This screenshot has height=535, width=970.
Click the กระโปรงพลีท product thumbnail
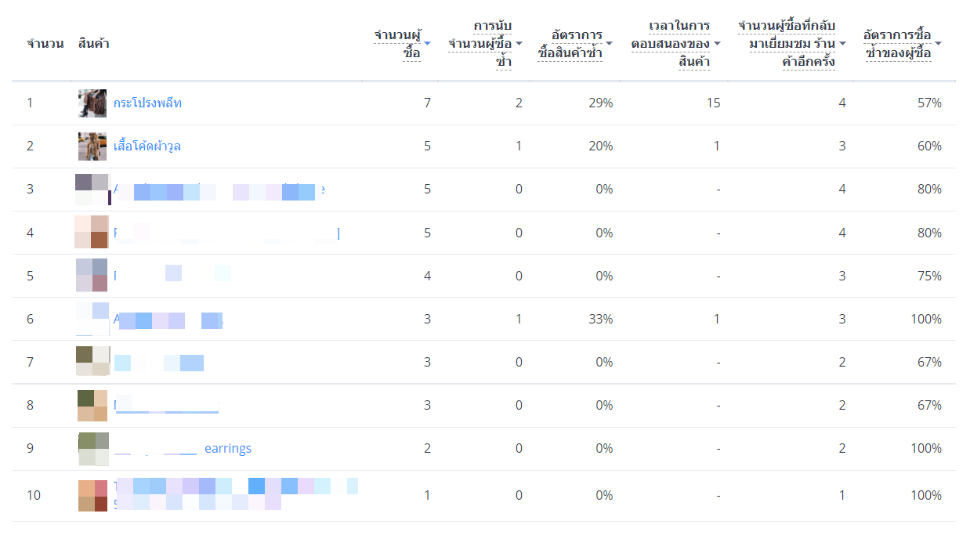(92, 103)
